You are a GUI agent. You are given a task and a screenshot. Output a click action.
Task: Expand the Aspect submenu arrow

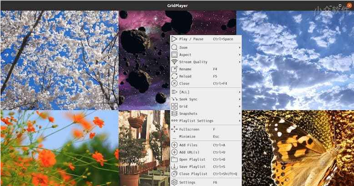(x=240, y=55)
